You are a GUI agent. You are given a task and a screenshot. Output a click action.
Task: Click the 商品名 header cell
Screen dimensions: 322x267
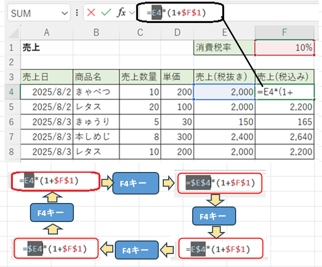96,77
